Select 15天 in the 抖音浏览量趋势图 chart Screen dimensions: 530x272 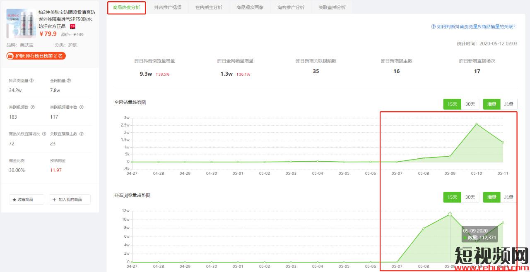coord(452,197)
